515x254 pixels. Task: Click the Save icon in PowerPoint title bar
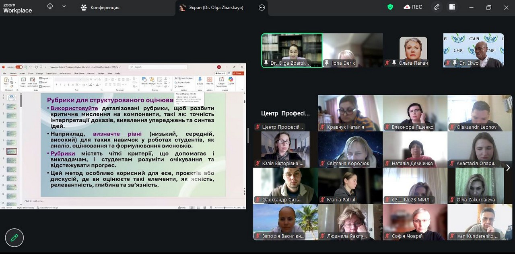(26, 67)
